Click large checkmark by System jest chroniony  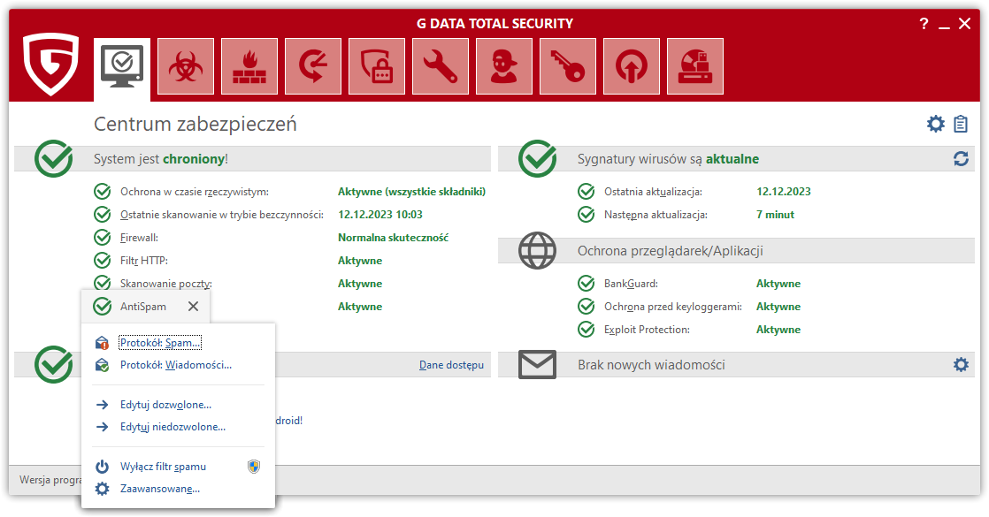coord(54,158)
